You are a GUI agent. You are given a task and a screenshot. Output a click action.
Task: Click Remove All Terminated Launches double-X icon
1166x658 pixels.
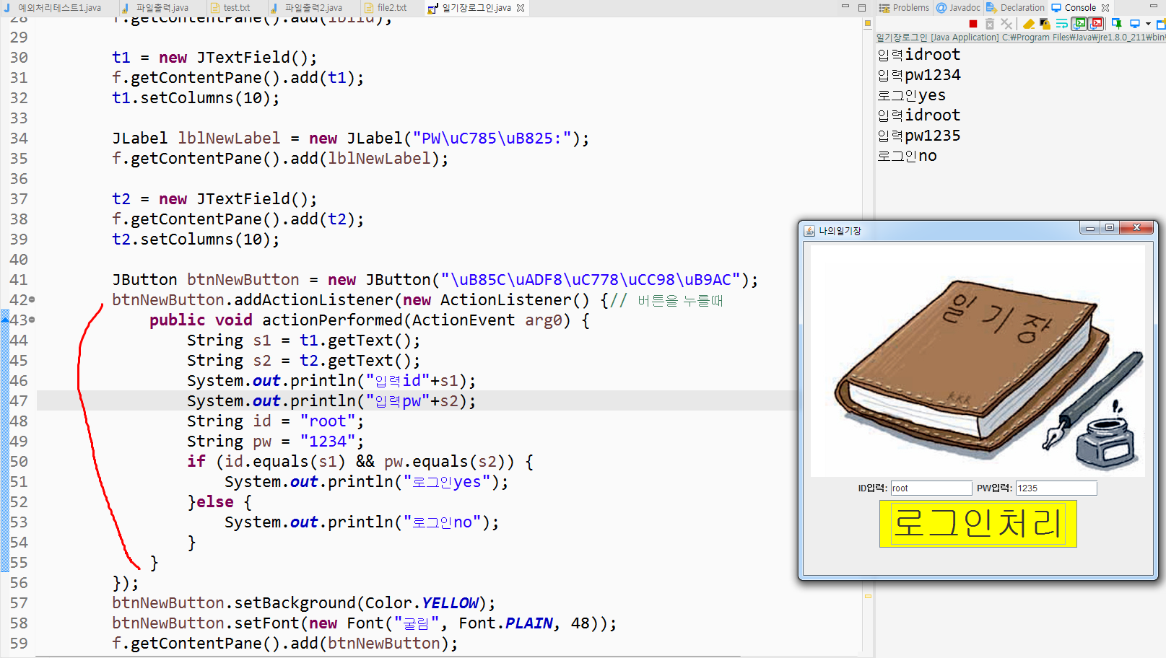(x=1006, y=24)
